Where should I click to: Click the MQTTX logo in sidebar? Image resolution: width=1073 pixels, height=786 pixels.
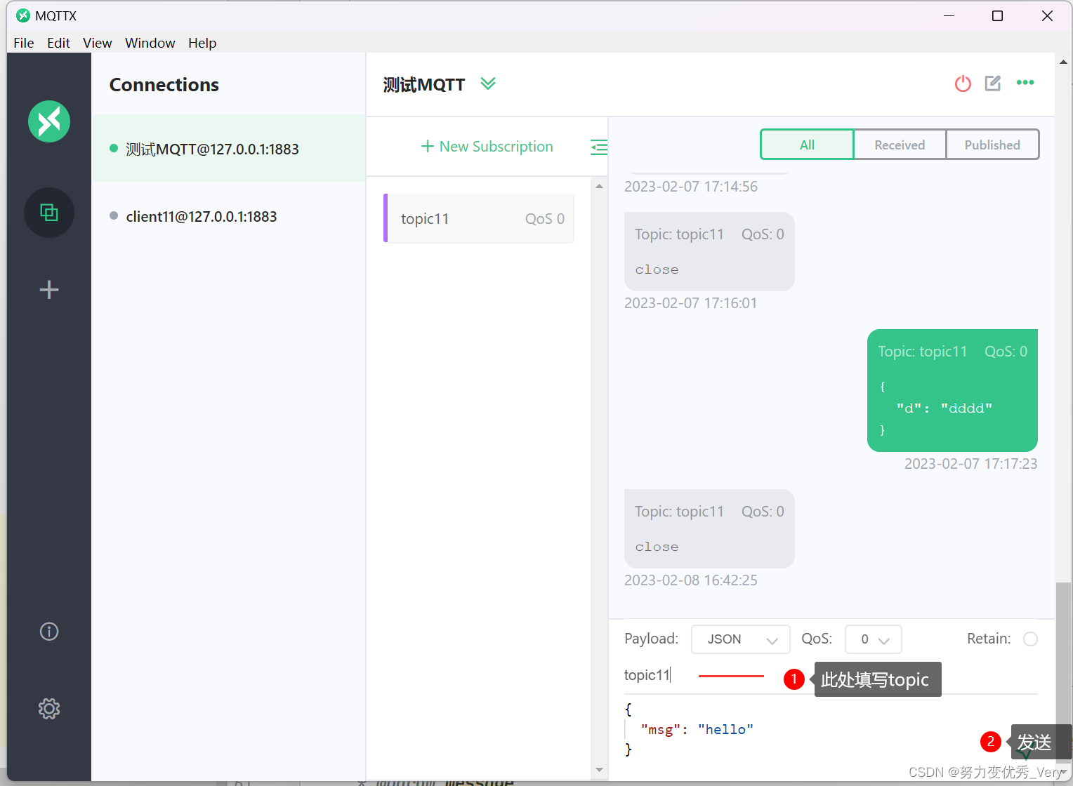pyautogui.click(x=49, y=121)
